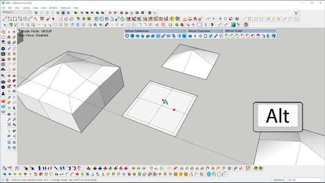The image size is (325, 183).
Task: Click the yellow coin icon in toolbar
Action: click(x=172, y=19)
